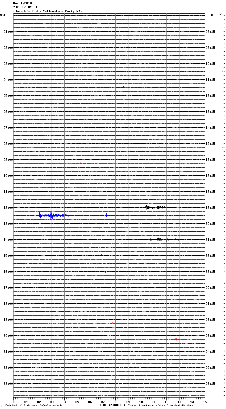226x409 pixels.
Task: Click the 06:15 UTC time label
Action: point(210,384)
